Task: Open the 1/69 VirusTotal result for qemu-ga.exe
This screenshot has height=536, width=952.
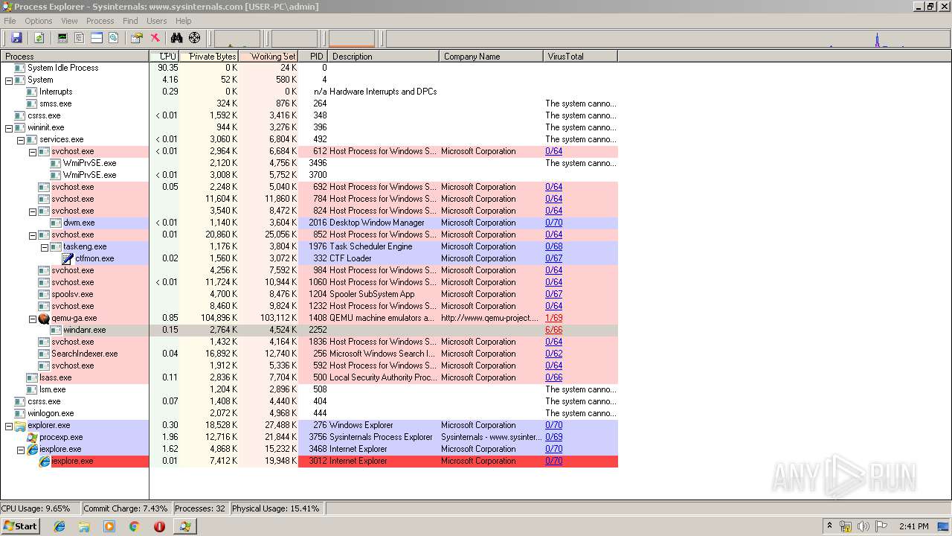Action: (x=553, y=318)
